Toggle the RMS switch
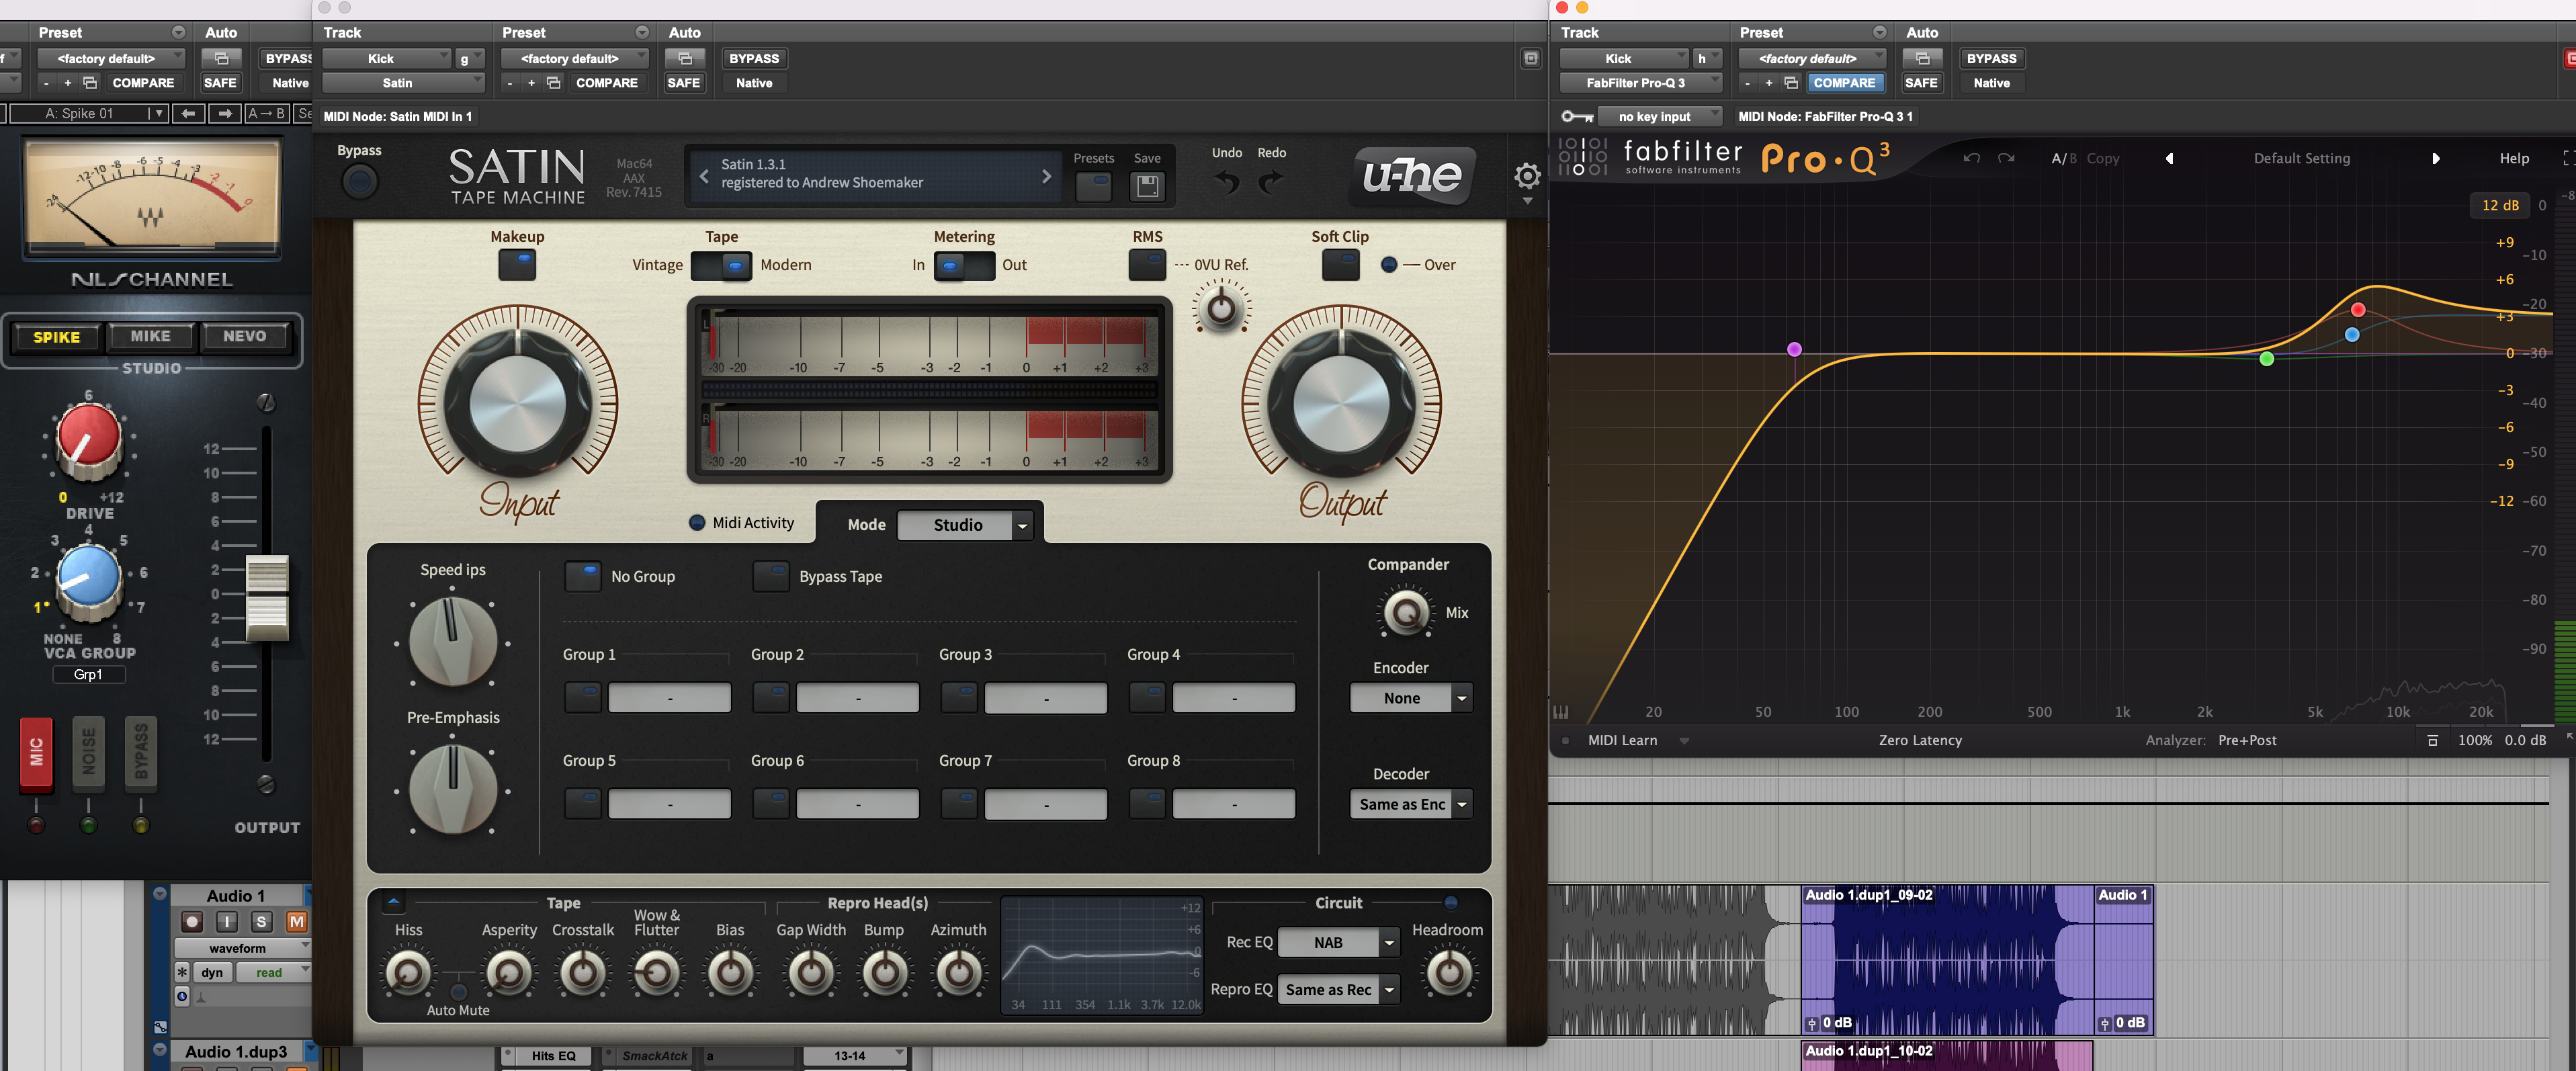This screenshot has height=1071, width=2576. pos(1147,265)
